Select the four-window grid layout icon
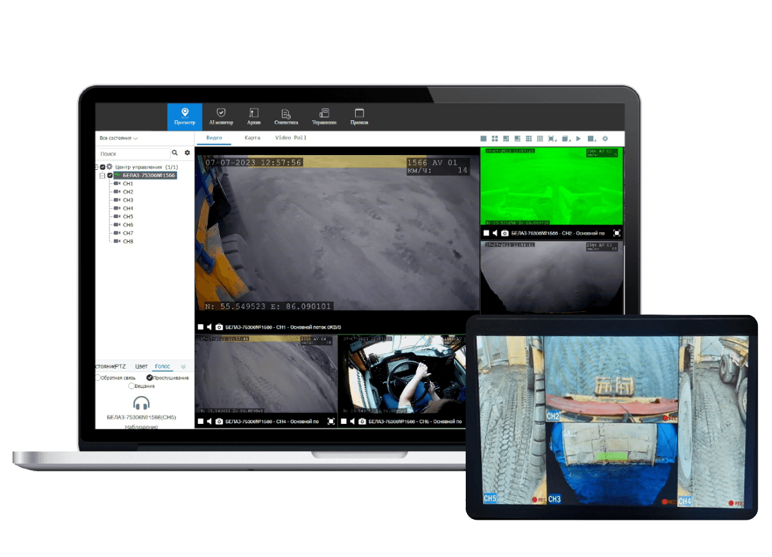The height and width of the screenshot is (557, 772). click(495, 138)
